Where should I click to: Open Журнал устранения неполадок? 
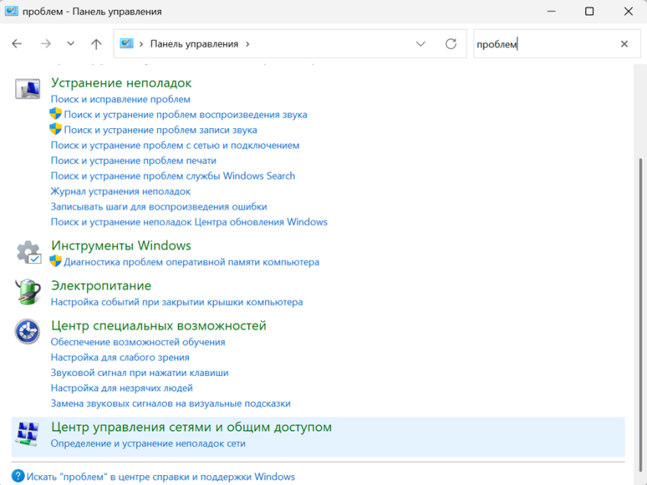click(121, 191)
